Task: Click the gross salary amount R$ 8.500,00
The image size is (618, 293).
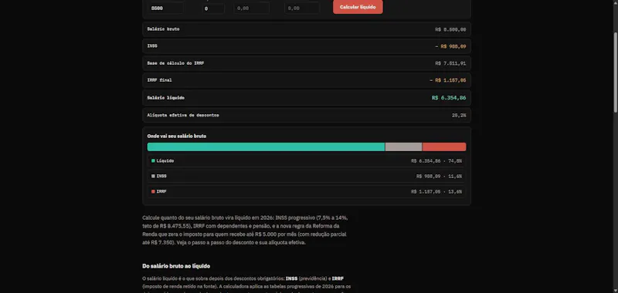Action: pos(450,29)
